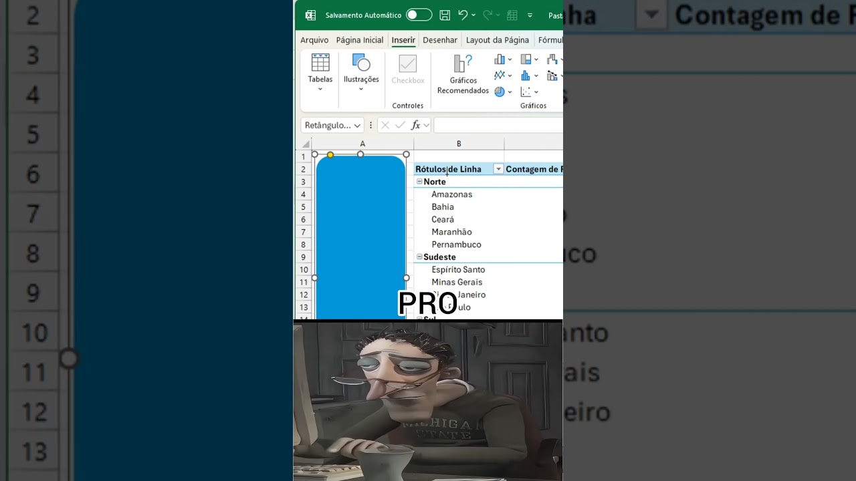The image size is (856, 481).
Task: Select the Pernambuco cell
Action: tap(459, 245)
